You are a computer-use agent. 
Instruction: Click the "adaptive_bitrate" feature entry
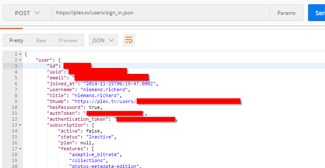[x=94, y=155]
